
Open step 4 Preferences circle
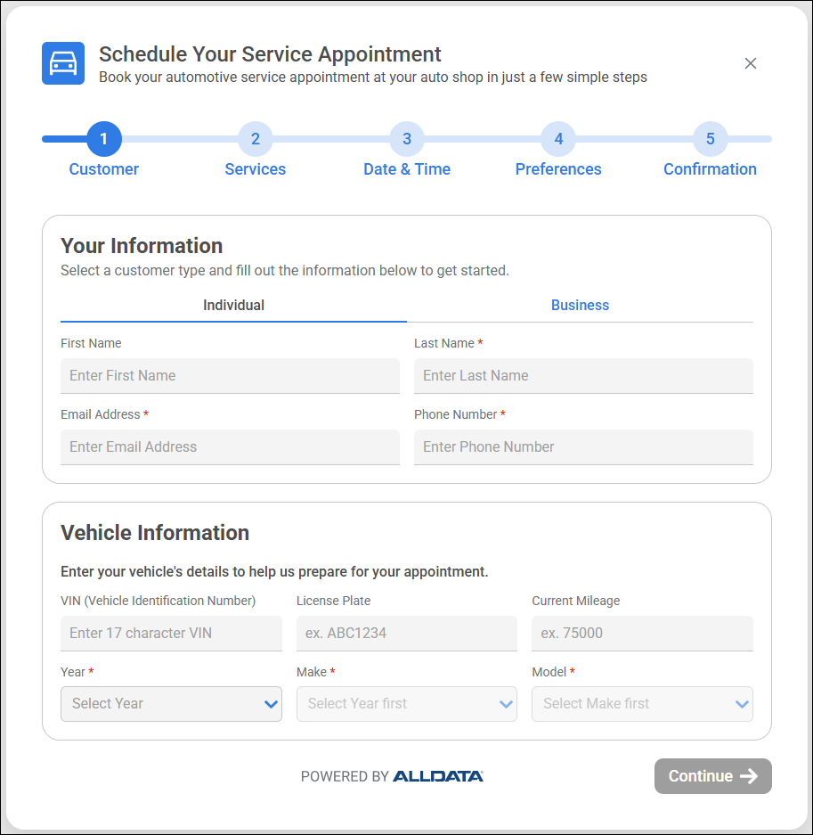[558, 139]
